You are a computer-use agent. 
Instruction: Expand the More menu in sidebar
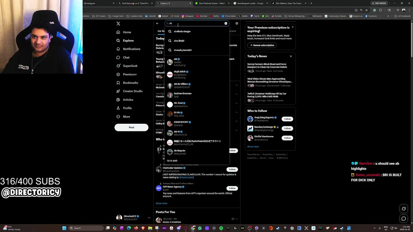[123, 117]
